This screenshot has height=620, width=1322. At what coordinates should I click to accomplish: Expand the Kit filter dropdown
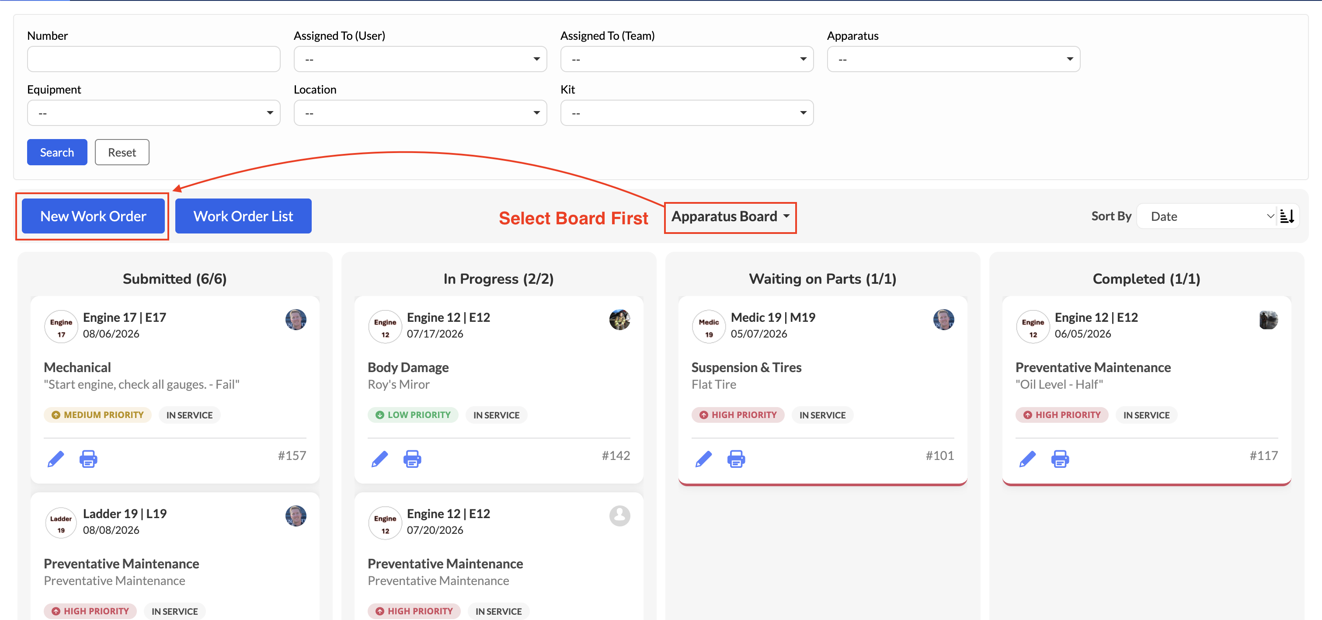[x=687, y=113]
